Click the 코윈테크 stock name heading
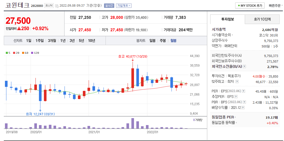The height and width of the screenshot is (141, 284). point(17,5)
